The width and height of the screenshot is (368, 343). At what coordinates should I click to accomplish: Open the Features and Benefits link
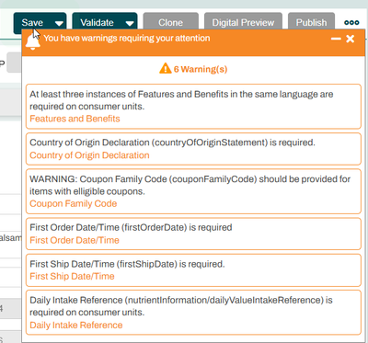75,119
